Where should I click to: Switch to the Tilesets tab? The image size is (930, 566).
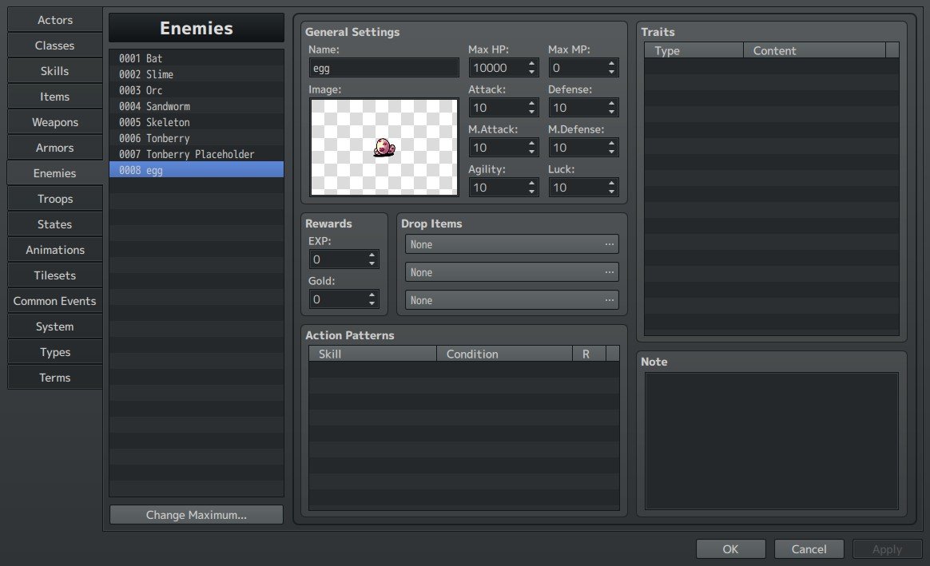54,275
